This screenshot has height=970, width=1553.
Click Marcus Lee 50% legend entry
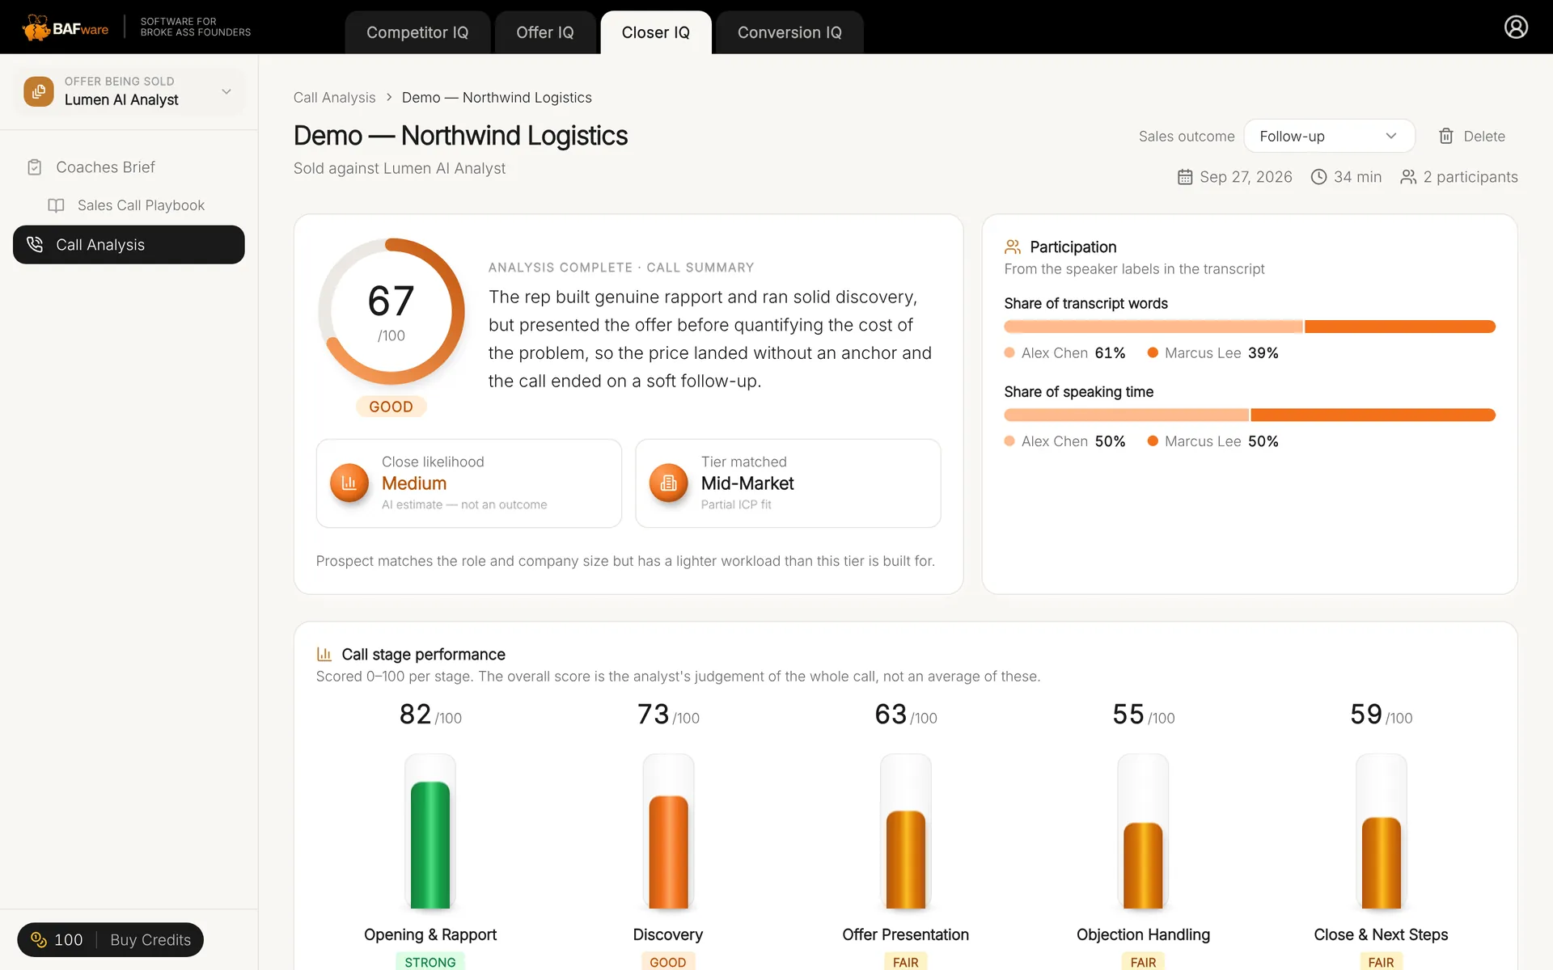pyautogui.click(x=1213, y=441)
